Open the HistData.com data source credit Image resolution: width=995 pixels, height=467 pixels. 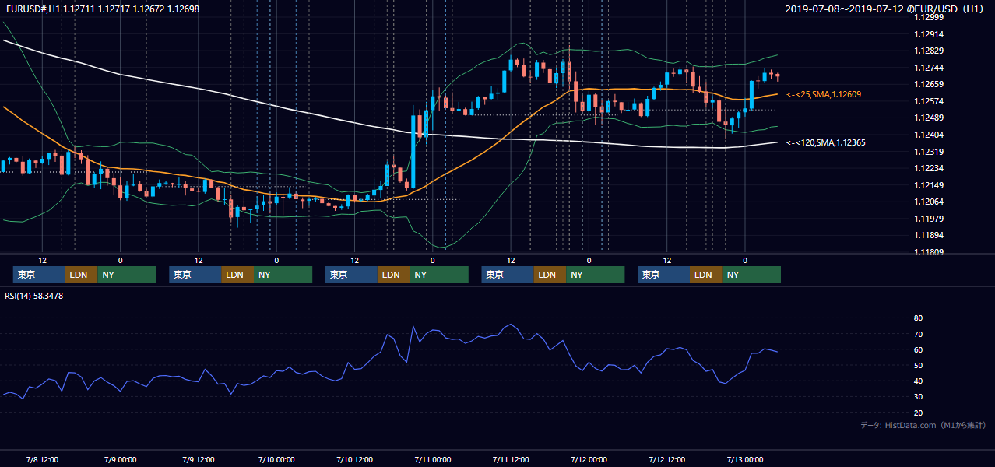923,426
